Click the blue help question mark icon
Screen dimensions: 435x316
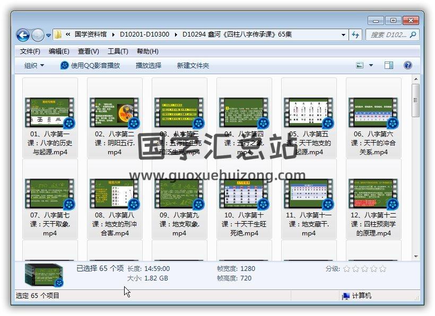tap(408, 65)
